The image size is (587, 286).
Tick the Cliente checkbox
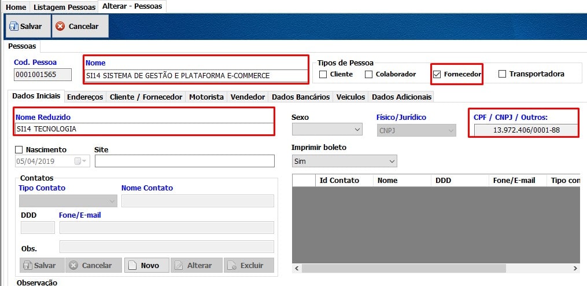pyautogui.click(x=323, y=74)
